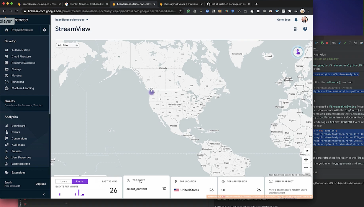The height and width of the screenshot is (207, 364).
Task: Click the purple touch pointer map icon
Action: [x=298, y=52]
